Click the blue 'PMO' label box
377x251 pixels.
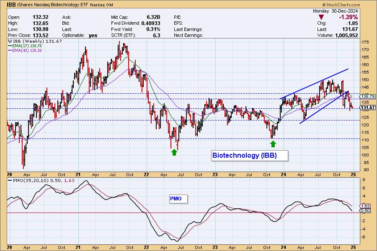[x=178, y=199]
